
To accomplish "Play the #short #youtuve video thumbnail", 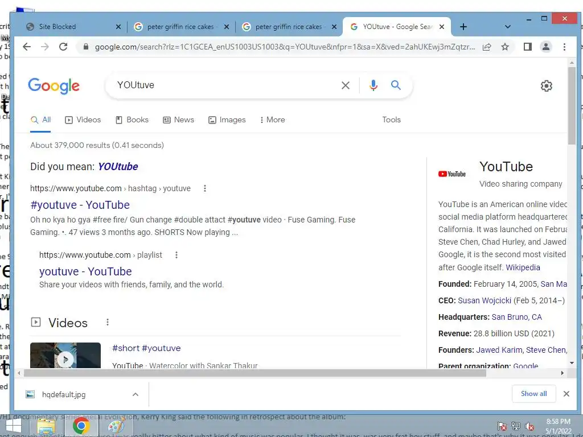I will coord(65,355).
